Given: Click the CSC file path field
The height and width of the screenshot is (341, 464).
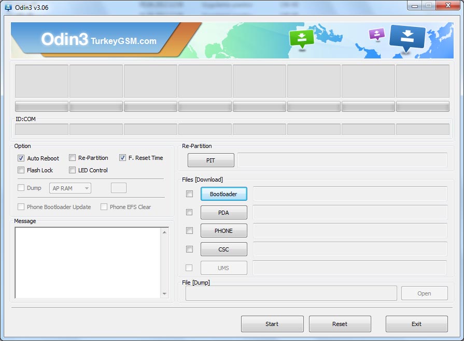Looking at the screenshot, I should 350,249.
